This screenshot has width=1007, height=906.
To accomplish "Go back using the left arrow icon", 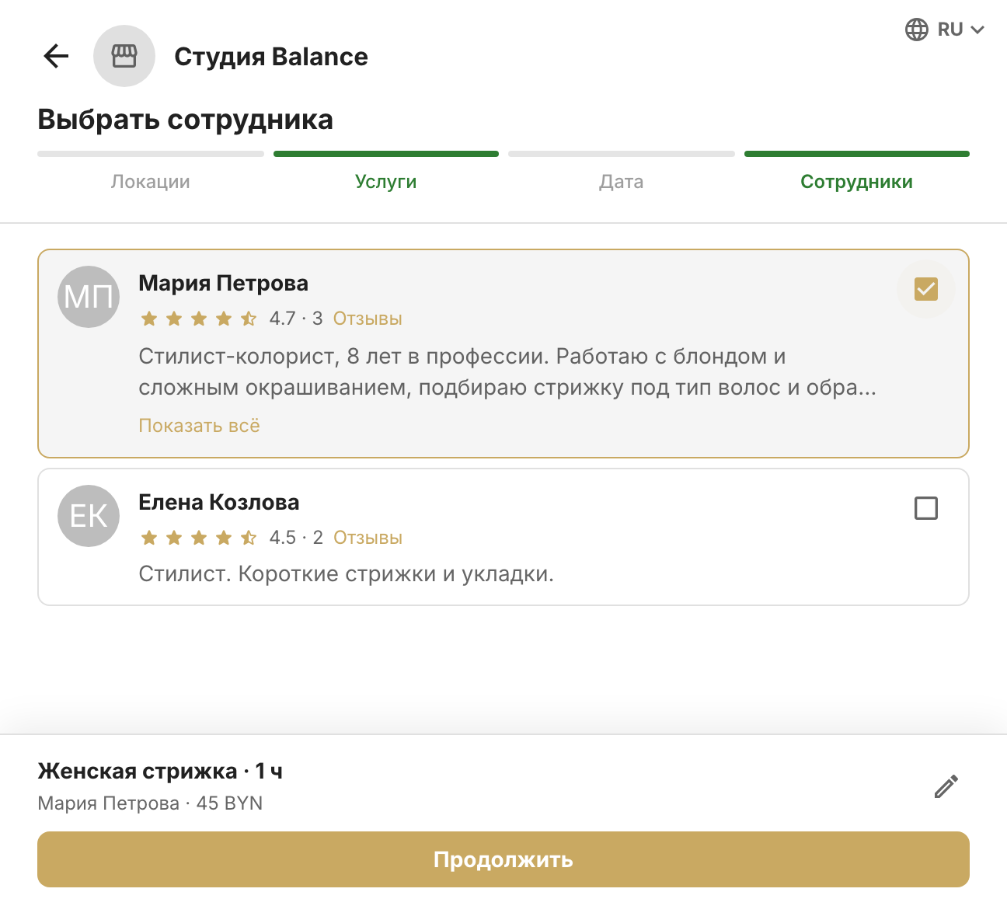I will pyautogui.click(x=56, y=56).
